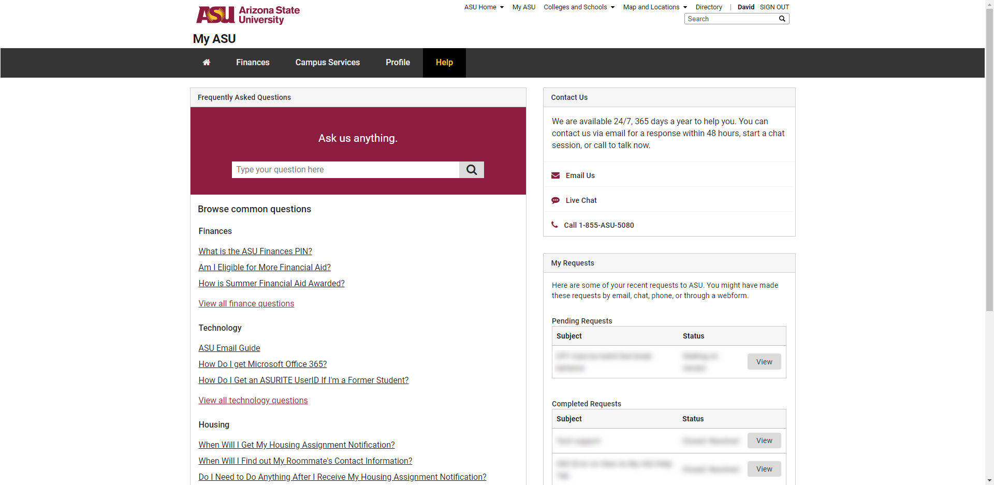The image size is (994, 485).
Task: Click Email Us text link
Action: (x=580, y=176)
